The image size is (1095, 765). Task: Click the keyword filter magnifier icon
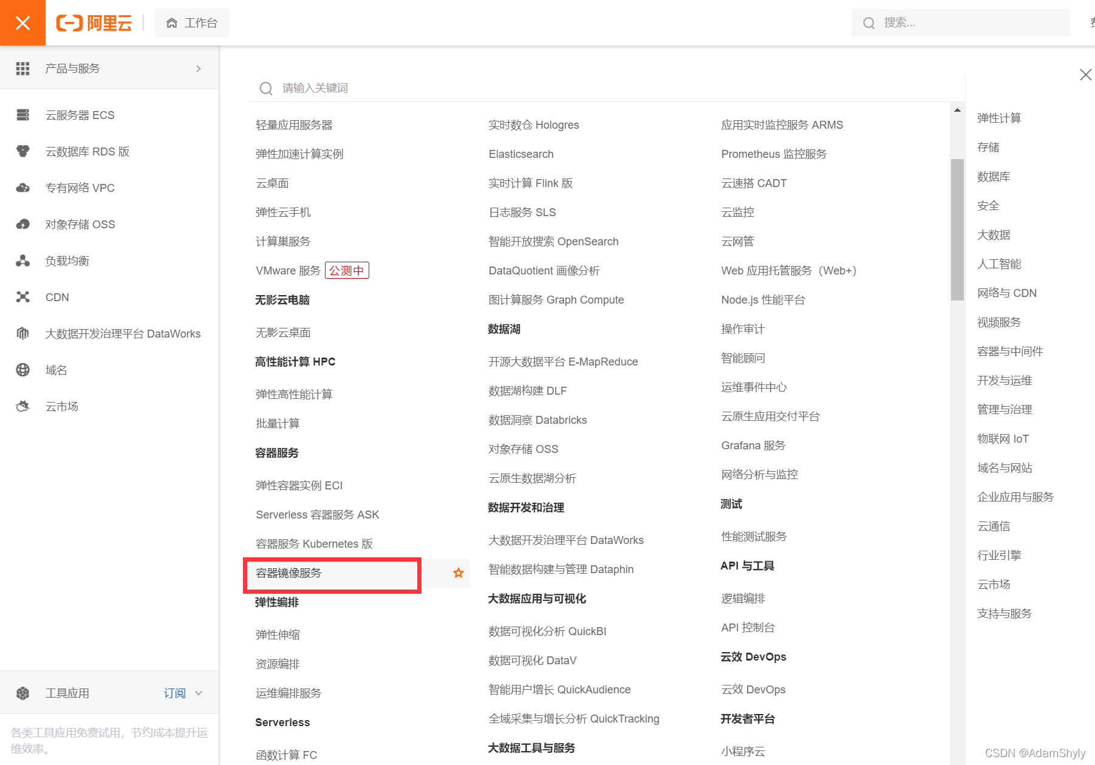coord(265,89)
